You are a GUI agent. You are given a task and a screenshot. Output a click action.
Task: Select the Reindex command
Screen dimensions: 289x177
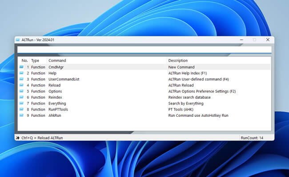click(55, 97)
